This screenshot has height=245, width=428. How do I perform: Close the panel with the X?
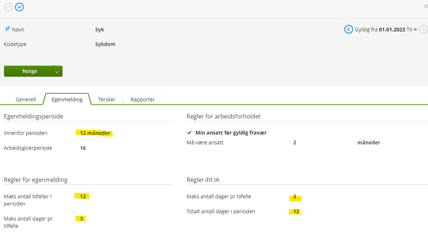tap(425, 6)
